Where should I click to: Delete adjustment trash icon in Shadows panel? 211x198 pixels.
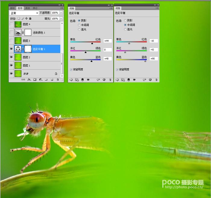point(110,80)
